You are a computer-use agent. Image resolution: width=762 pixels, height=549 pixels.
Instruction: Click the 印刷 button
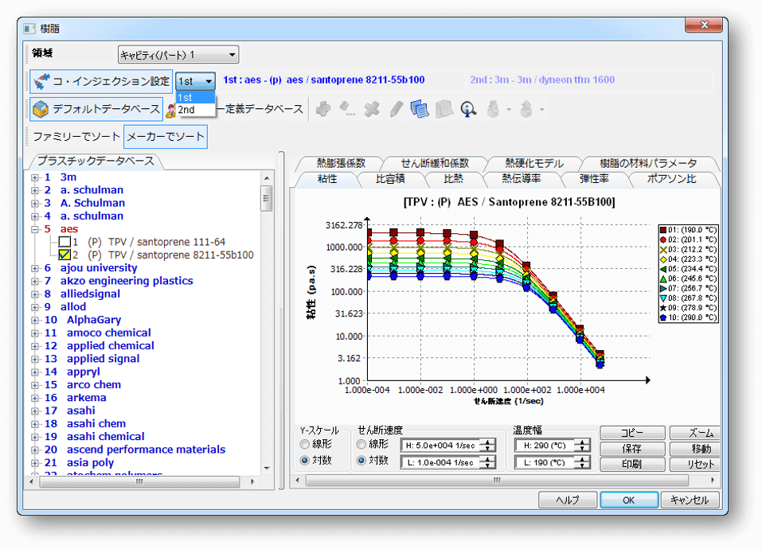(x=631, y=464)
